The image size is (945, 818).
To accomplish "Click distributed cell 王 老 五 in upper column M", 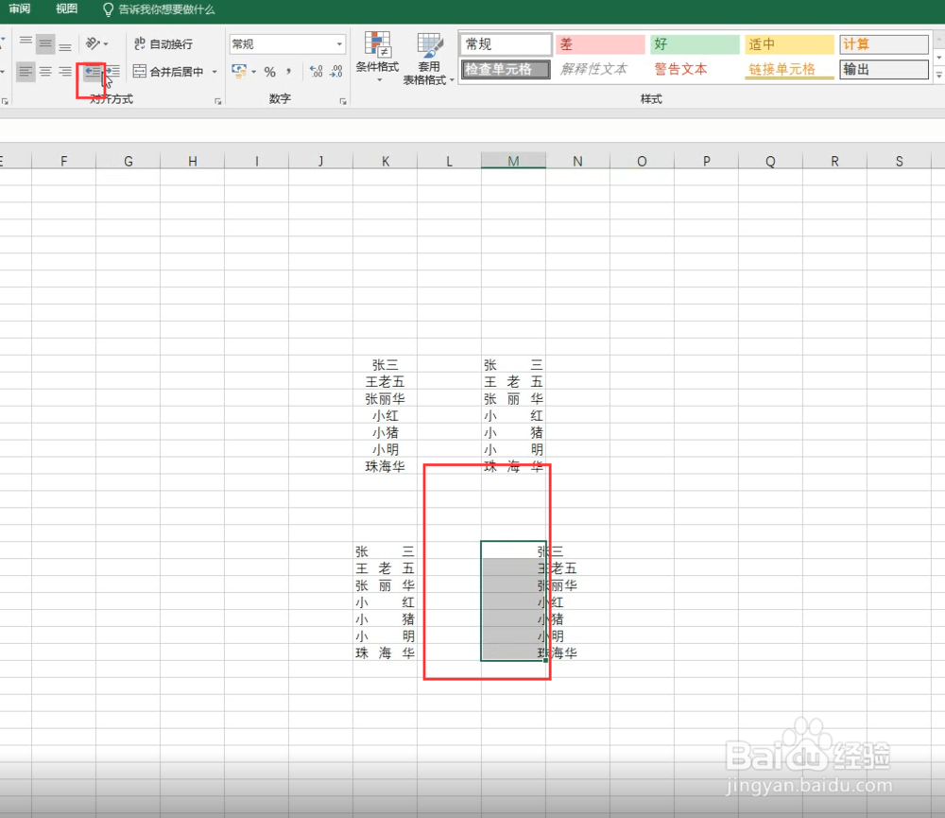I will (513, 382).
